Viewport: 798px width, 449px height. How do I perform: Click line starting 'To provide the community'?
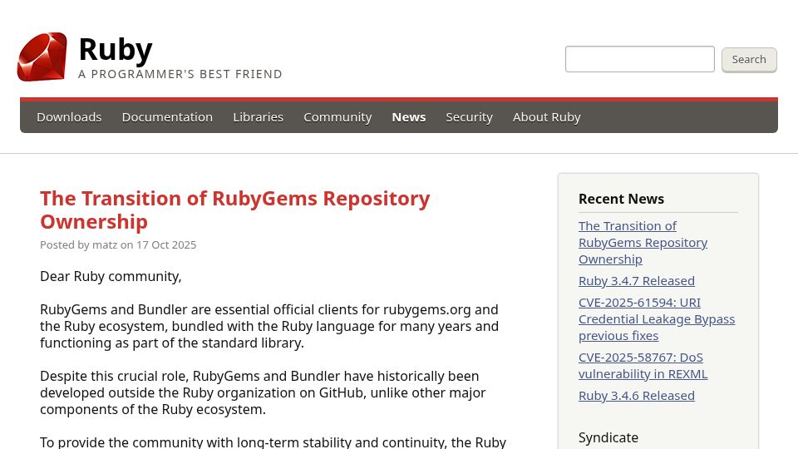(x=273, y=442)
